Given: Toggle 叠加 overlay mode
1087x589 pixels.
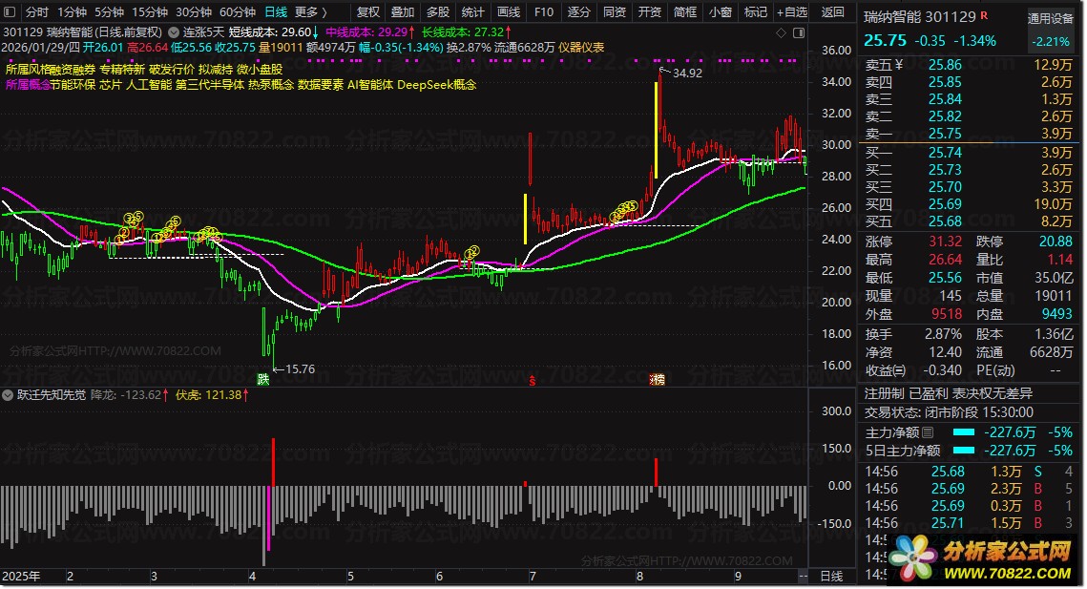Looking at the screenshot, I should point(403,12).
